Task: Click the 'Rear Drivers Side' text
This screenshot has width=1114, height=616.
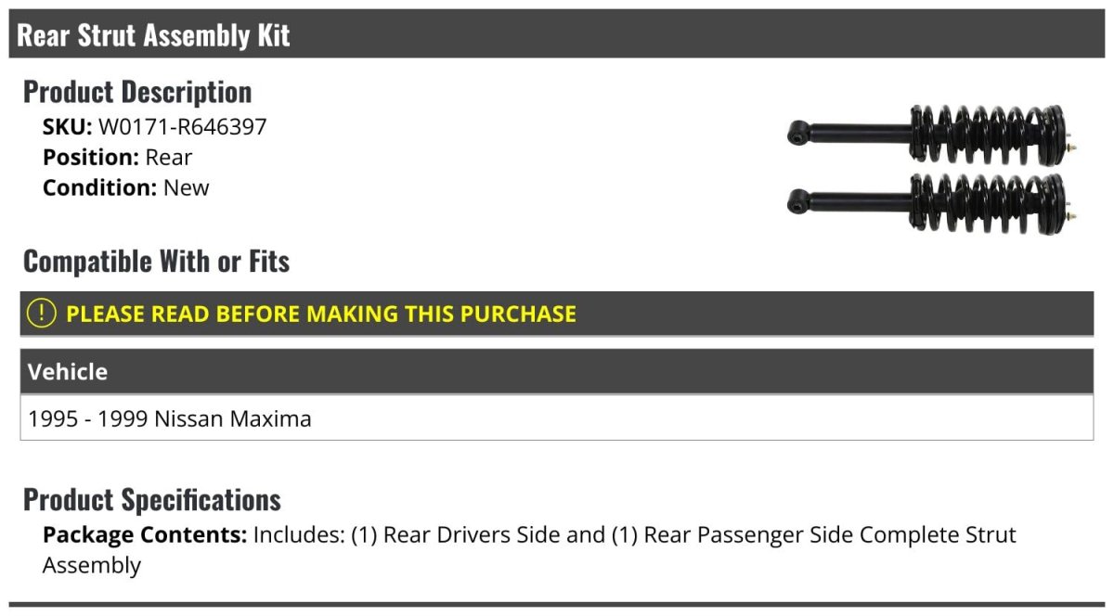Action: (470, 535)
